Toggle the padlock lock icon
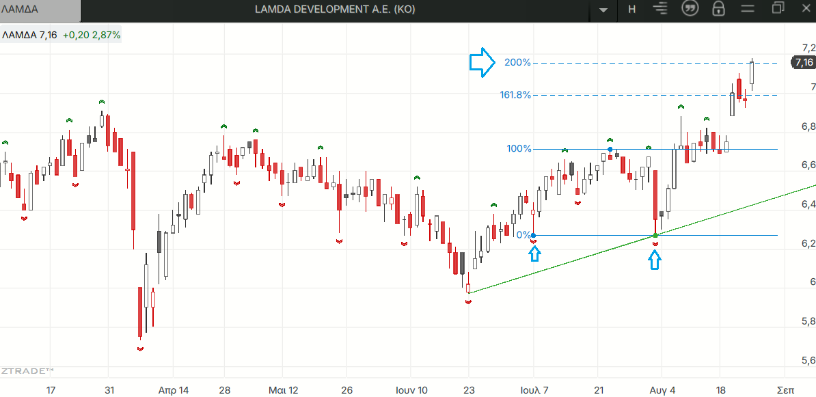816x397 pixels. pyautogui.click(x=719, y=9)
